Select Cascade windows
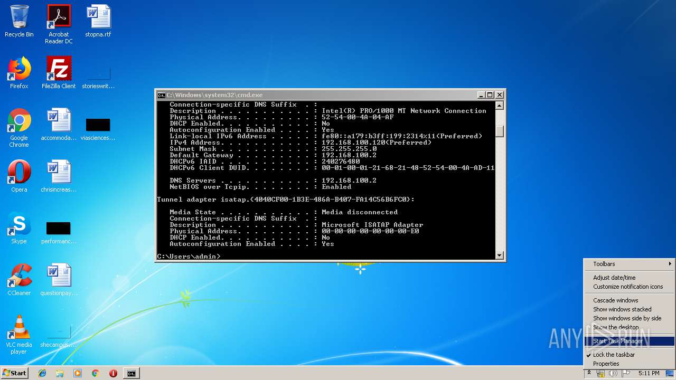Screen dimensions: 676x380 [x=630, y=300]
